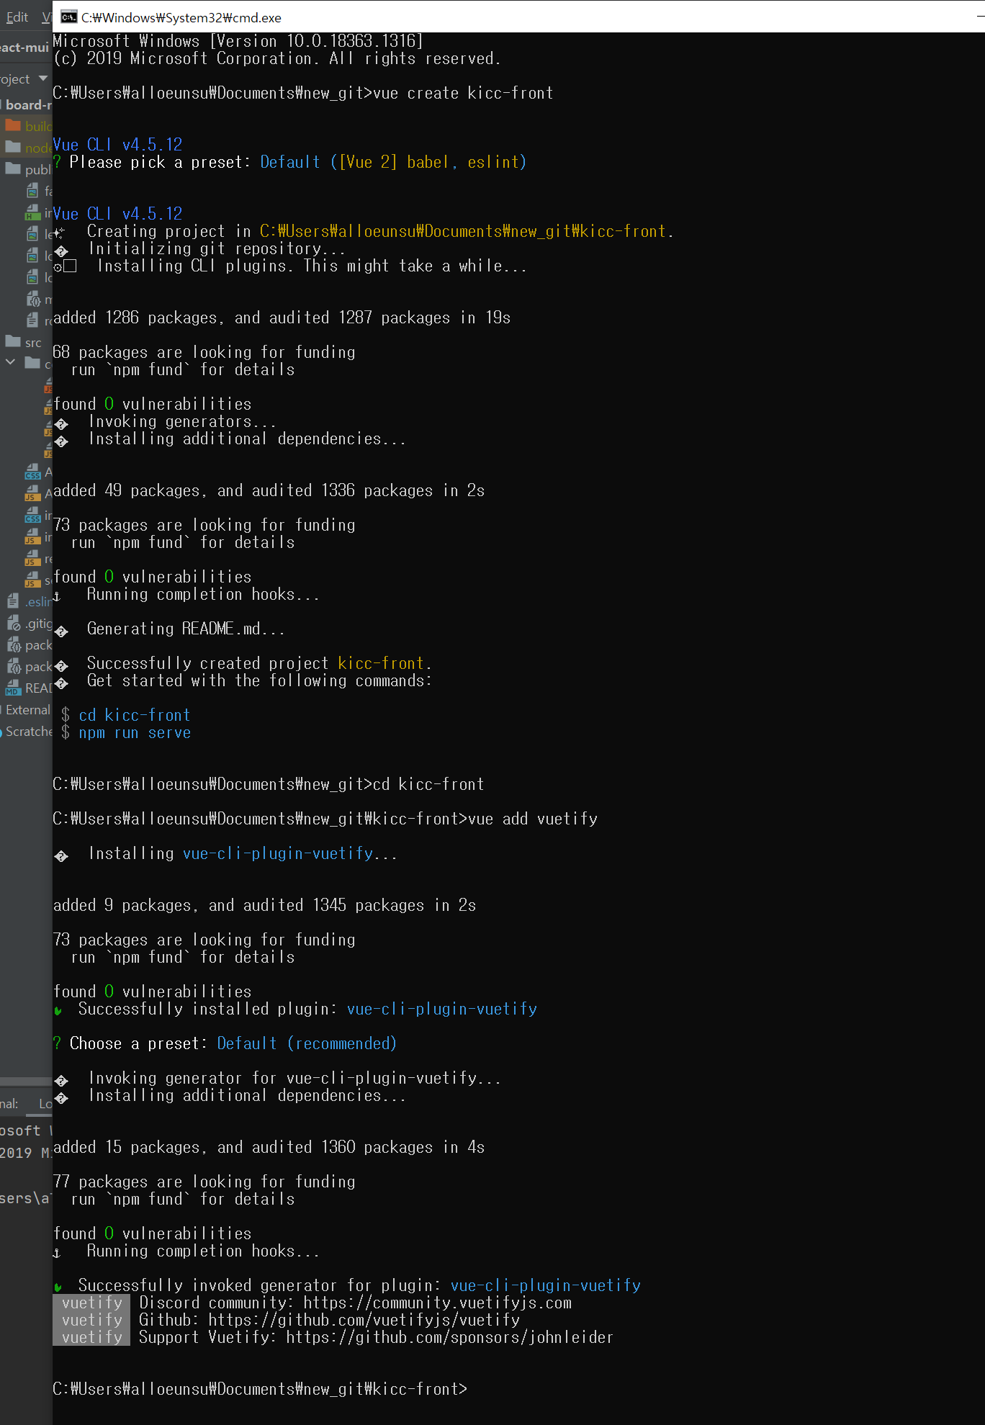Select the src folder in the IDE project tree
Image resolution: width=985 pixels, height=1425 pixels.
pos(24,342)
